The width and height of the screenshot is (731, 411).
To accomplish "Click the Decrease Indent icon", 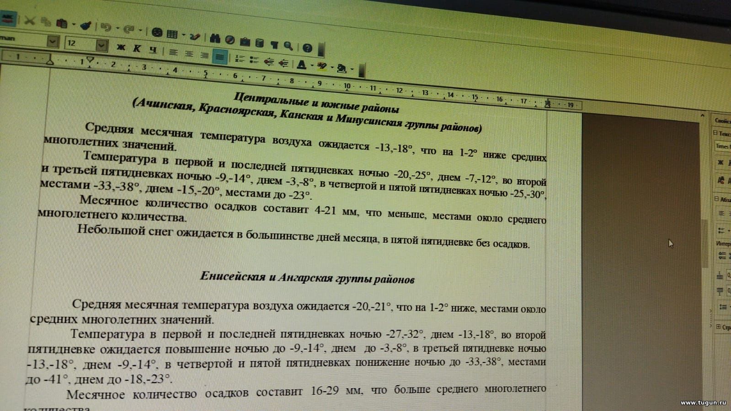I will click(269, 61).
